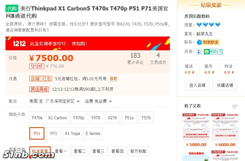The image size is (245, 161).
Task: Select the 套餐一 package option
Action: coord(61,151)
